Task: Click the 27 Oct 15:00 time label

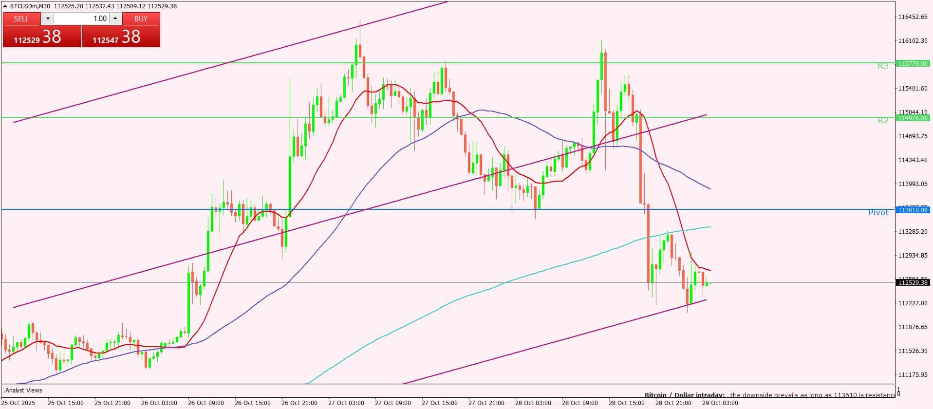Action: point(440,403)
